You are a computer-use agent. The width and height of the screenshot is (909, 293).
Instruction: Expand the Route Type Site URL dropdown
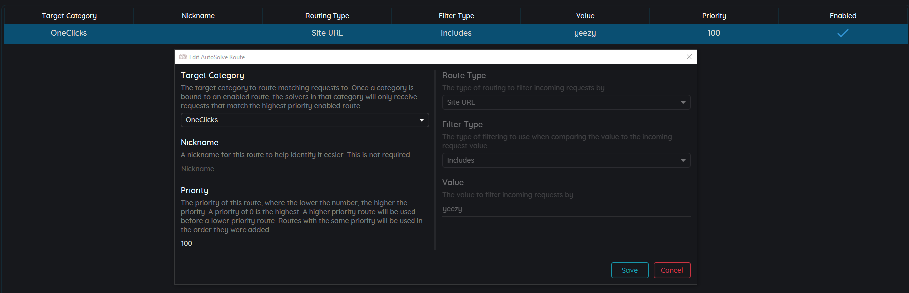(x=566, y=102)
